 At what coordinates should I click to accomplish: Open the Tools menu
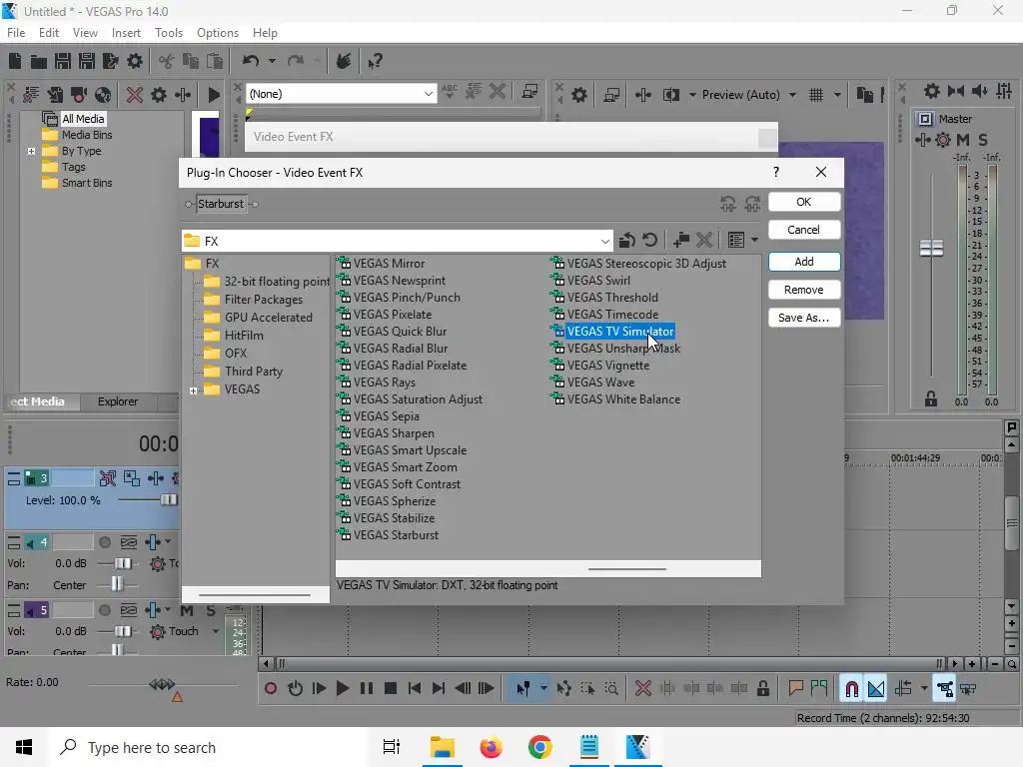168,33
